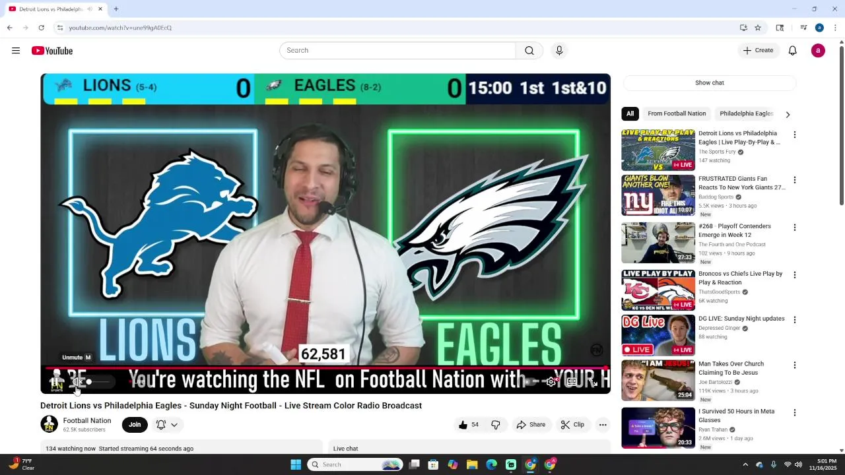
Task: Open Chrome three-dot menu
Action: point(835,28)
